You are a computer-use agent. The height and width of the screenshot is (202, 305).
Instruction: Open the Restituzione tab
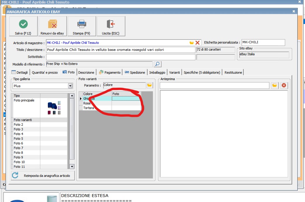233,72
